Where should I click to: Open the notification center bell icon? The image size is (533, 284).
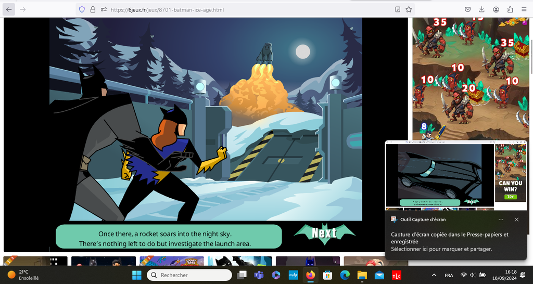(x=523, y=275)
